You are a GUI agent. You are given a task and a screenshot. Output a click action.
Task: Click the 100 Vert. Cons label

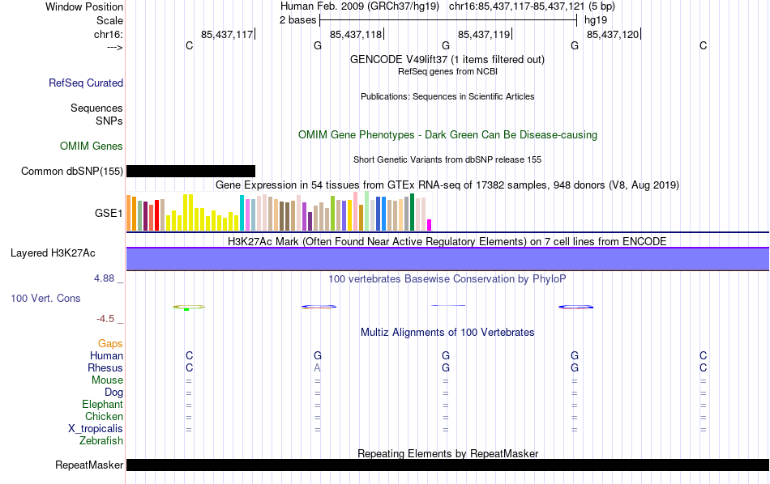pos(45,298)
